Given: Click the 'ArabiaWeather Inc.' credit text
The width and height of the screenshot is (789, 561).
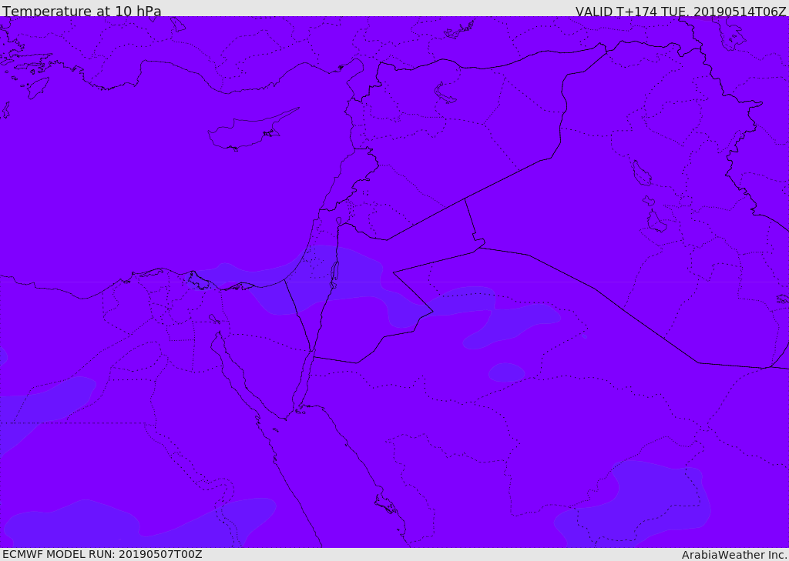Looking at the screenshot, I should coord(734,555).
